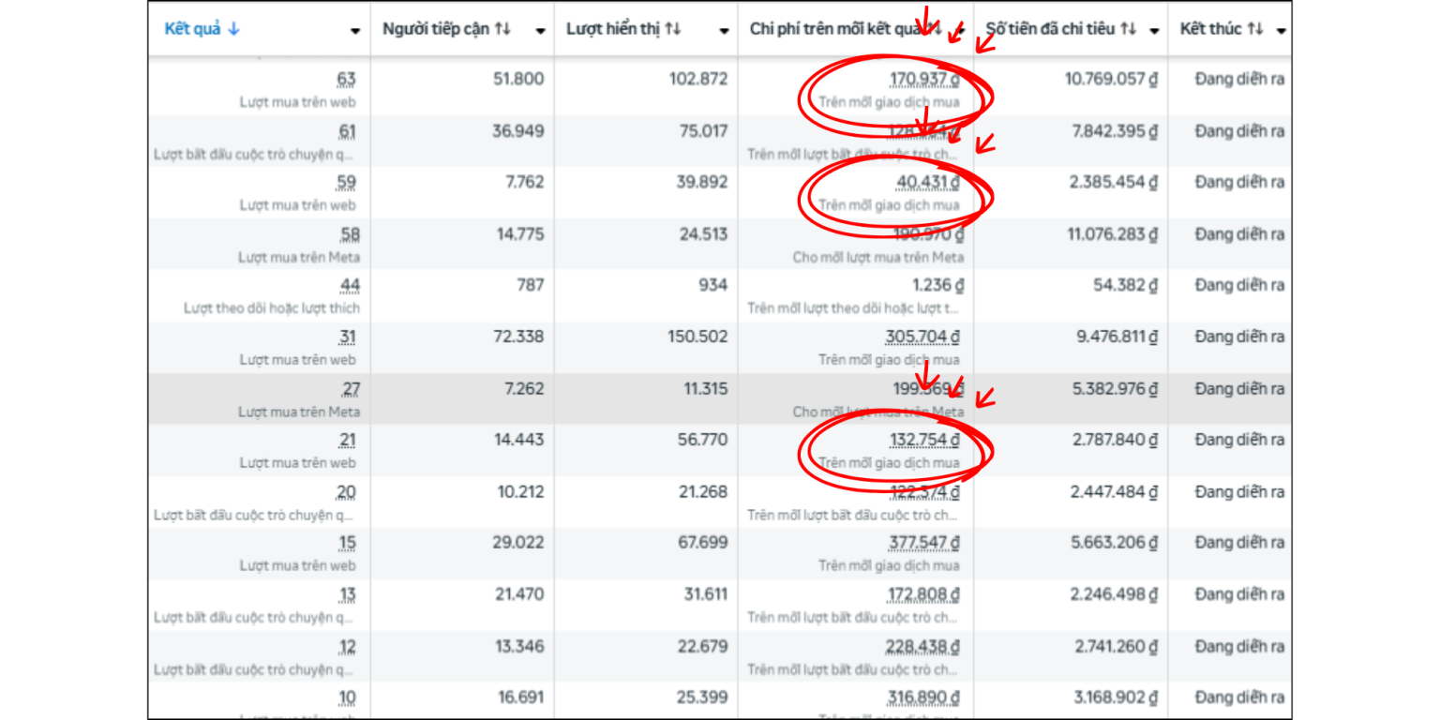The image size is (1440, 720).
Task: Click the sort icon beside Lượt hiển thị
Action: pos(673,29)
